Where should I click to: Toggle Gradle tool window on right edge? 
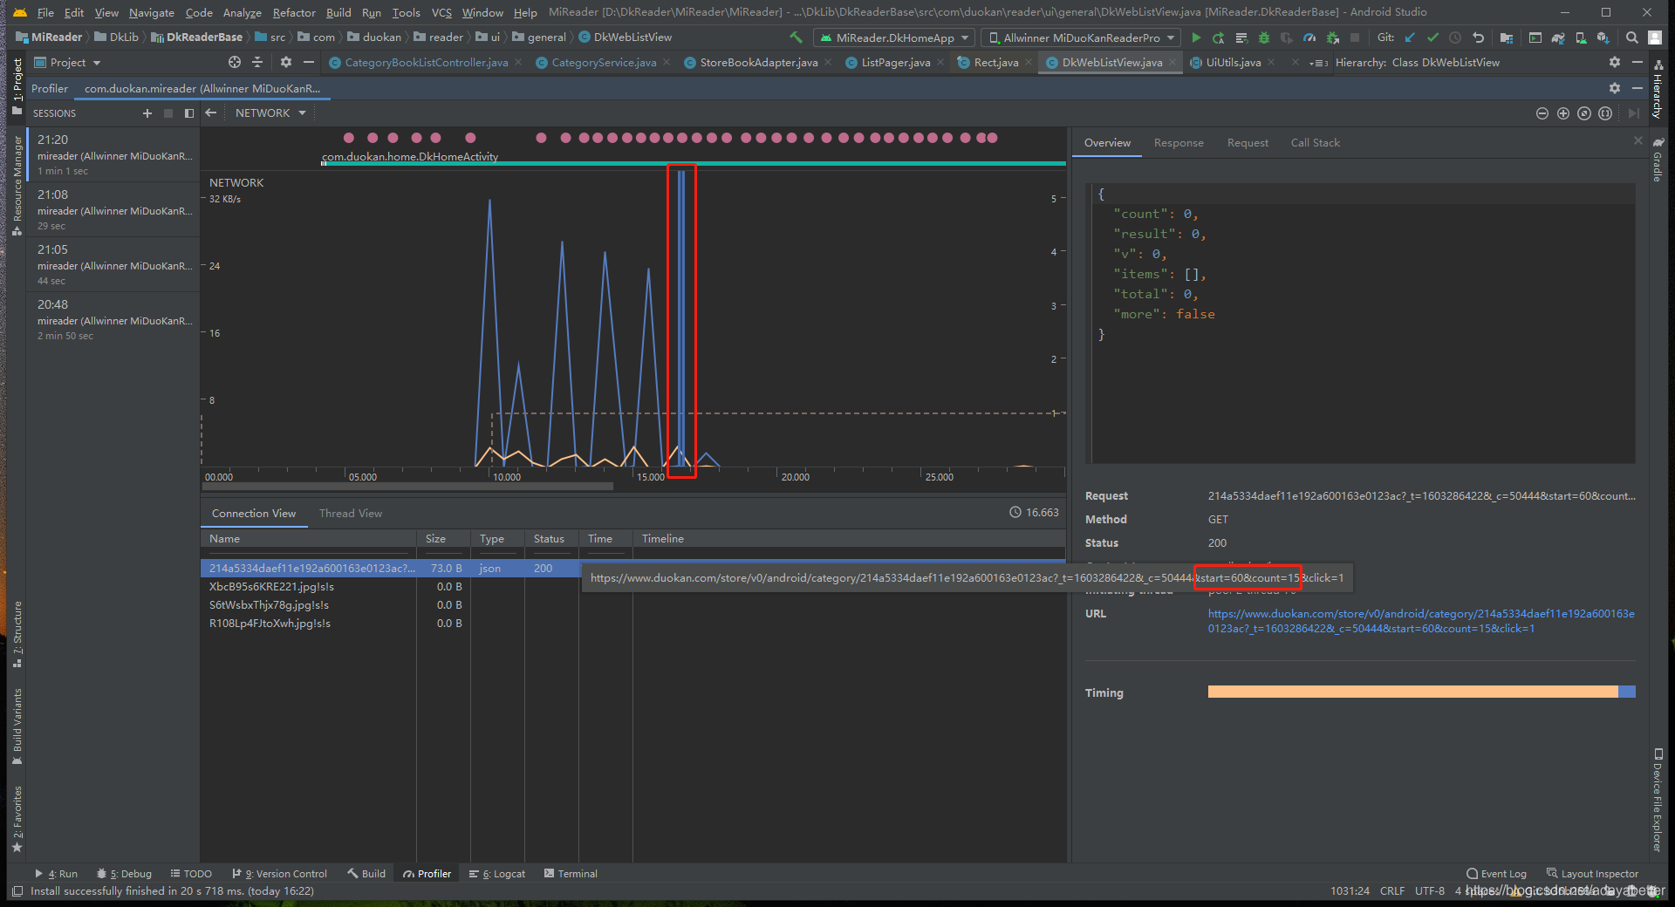[x=1658, y=158]
